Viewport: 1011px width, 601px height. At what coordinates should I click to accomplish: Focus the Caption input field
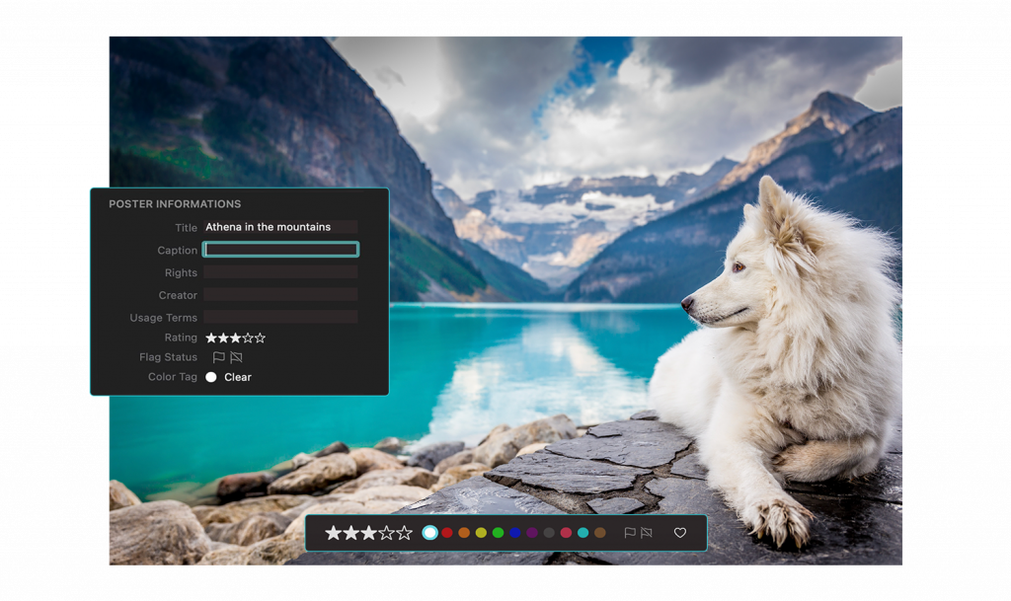click(x=280, y=250)
